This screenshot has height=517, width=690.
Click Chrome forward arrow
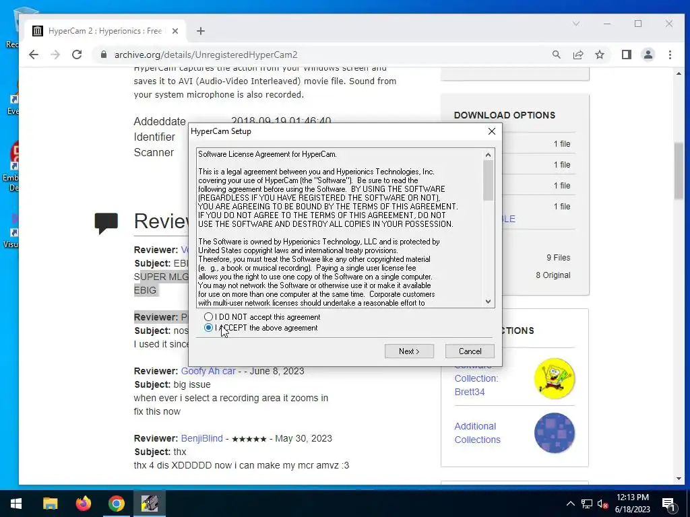tap(55, 55)
